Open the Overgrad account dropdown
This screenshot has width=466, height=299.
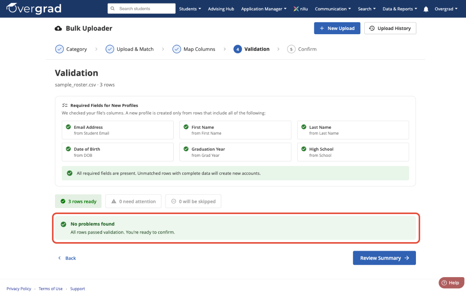(446, 9)
